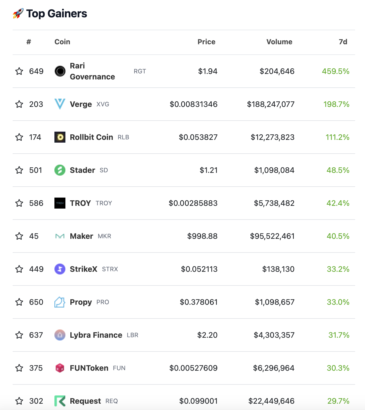The width and height of the screenshot is (365, 410).
Task: Click the Verge XVG logo icon
Action: [60, 104]
